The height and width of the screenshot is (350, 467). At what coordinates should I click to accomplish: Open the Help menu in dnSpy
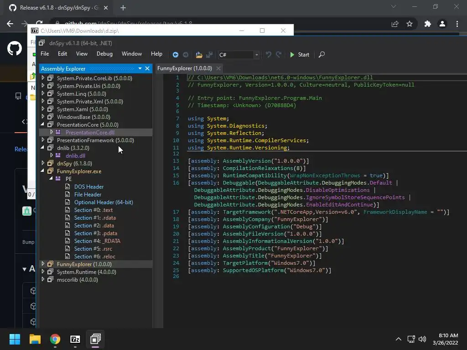pos(156,54)
